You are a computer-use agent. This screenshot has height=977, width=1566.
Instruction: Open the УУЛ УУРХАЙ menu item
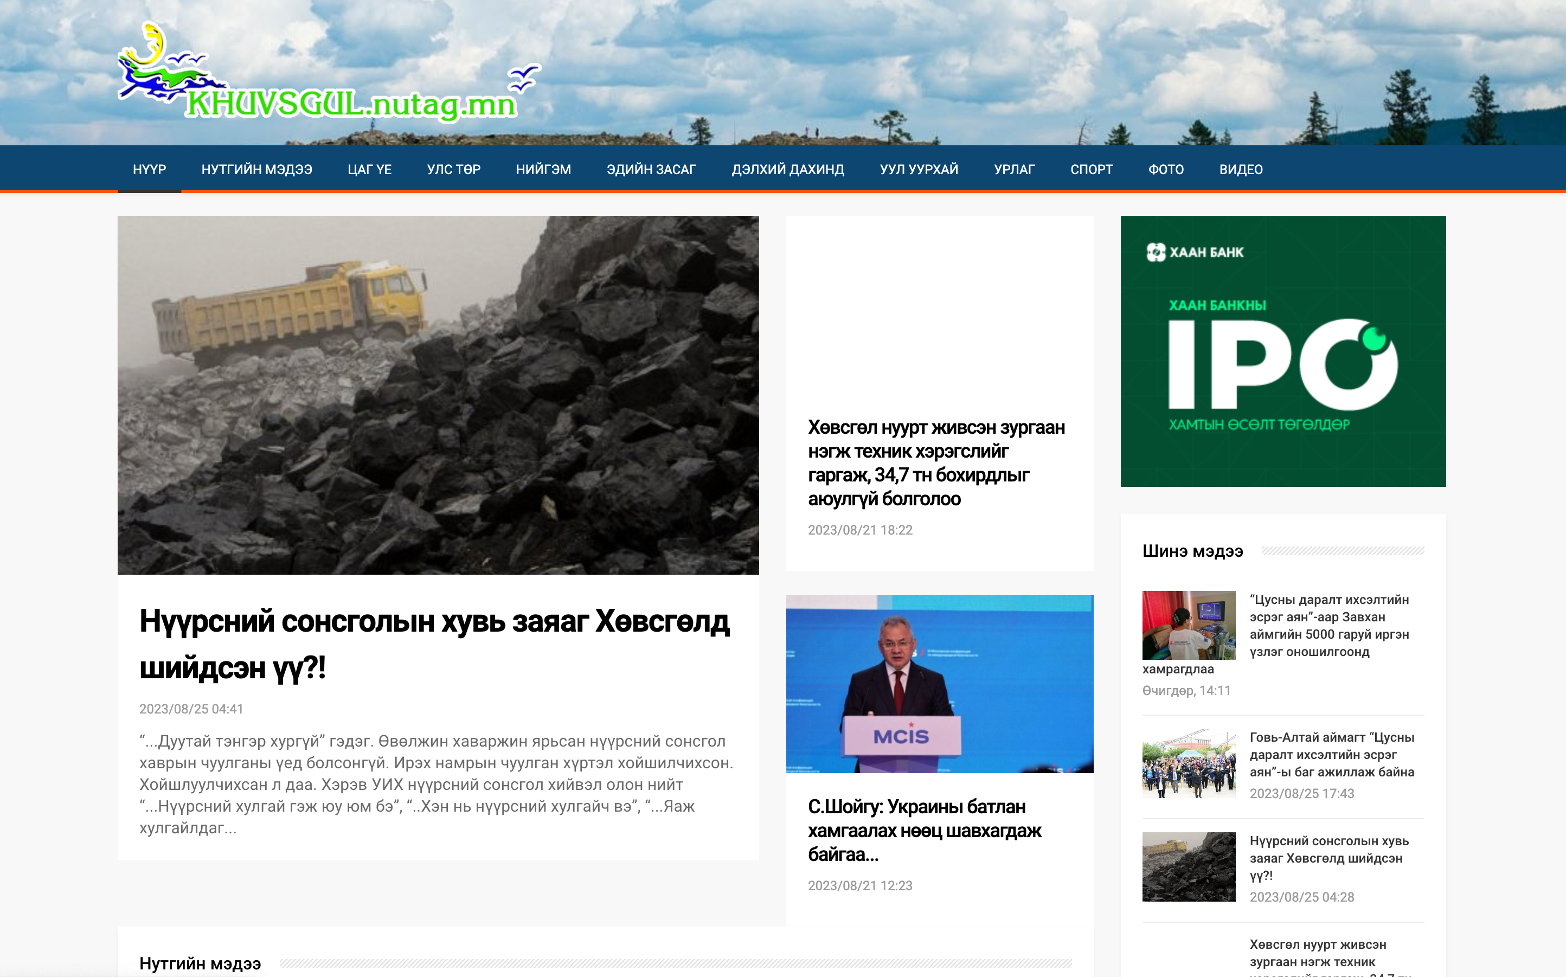point(919,169)
